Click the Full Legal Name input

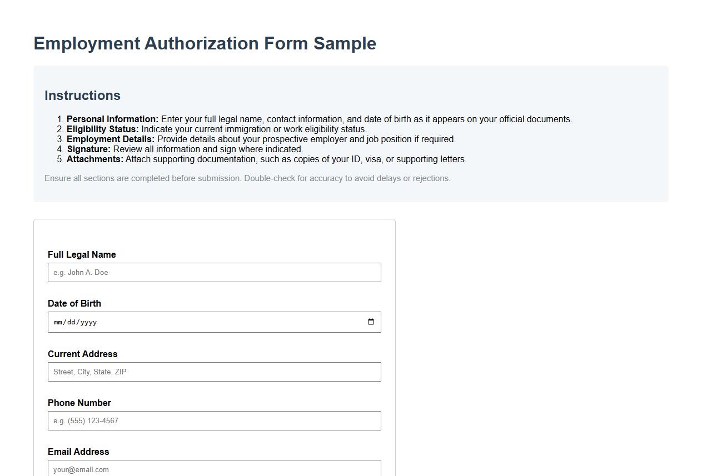pos(214,272)
